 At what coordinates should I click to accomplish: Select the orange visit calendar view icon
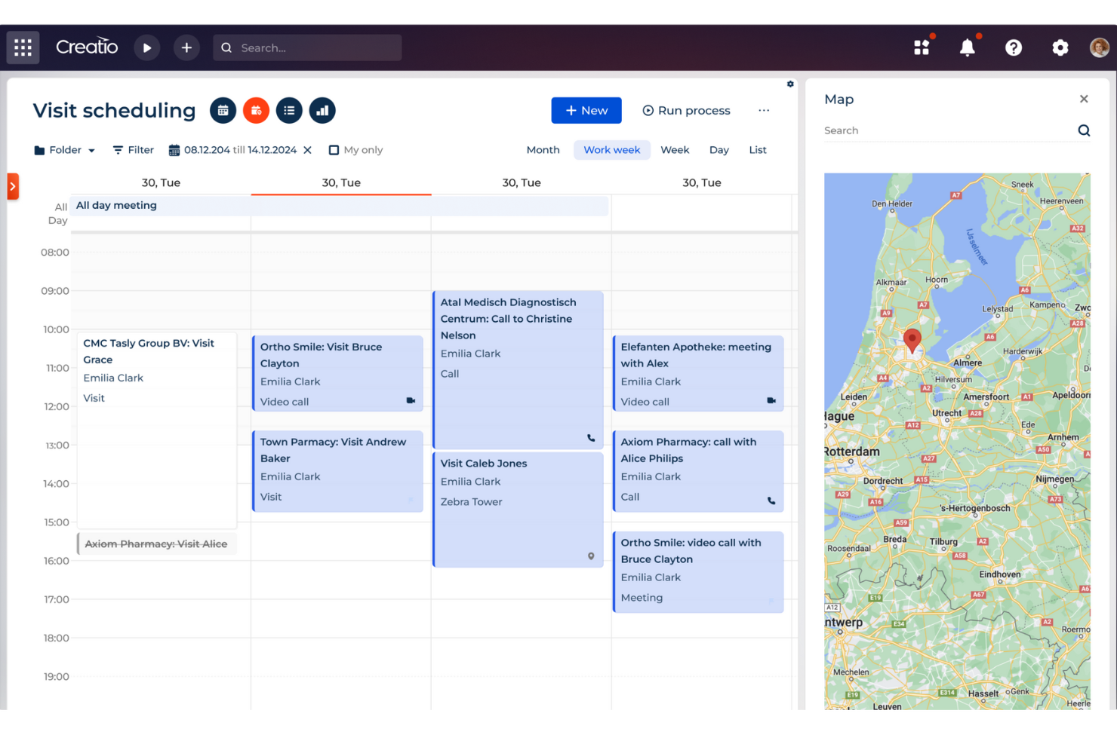[x=256, y=111]
